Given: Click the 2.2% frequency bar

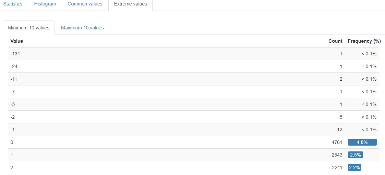Looking at the screenshot, I should [x=354, y=168].
